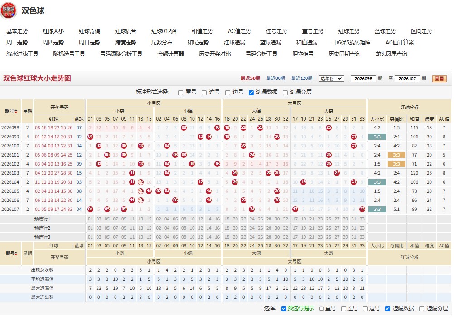Uncheck the 预选行提示 checkbox
The height and width of the screenshot is (318, 454).
284,309
